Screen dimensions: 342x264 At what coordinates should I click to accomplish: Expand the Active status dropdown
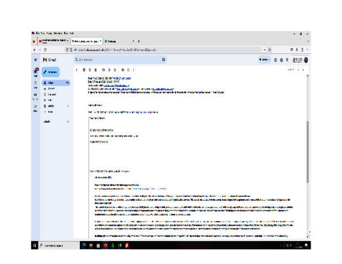click(x=264, y=59)
